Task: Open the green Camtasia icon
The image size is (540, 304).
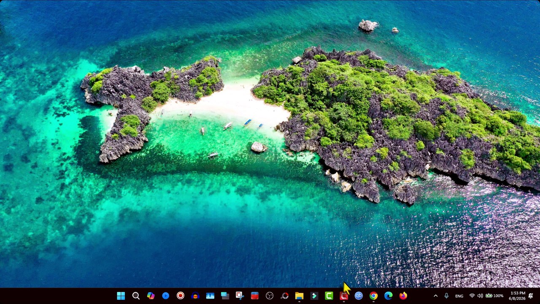Action: (x=329, y=296)
